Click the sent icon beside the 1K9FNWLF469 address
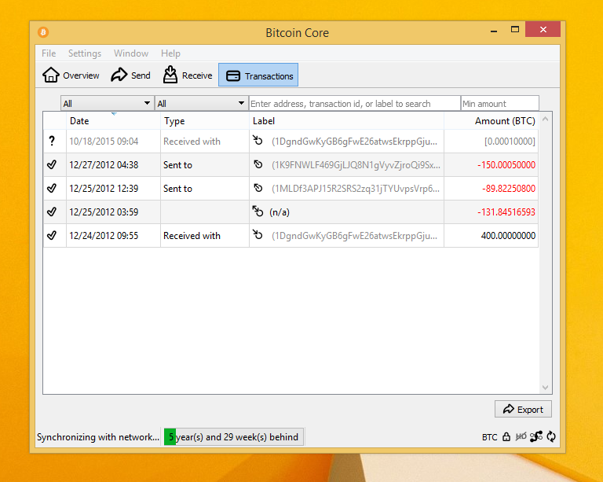The image size is (603, 482). [x=258, y=164]
